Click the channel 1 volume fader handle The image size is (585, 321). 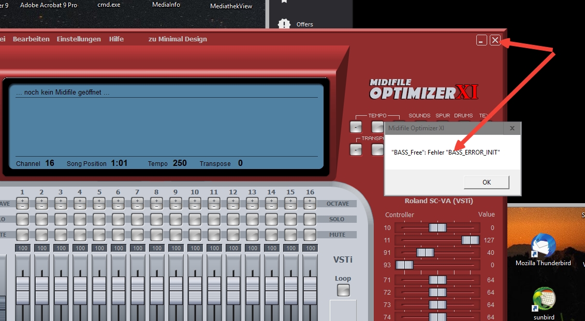pos(23,291)
